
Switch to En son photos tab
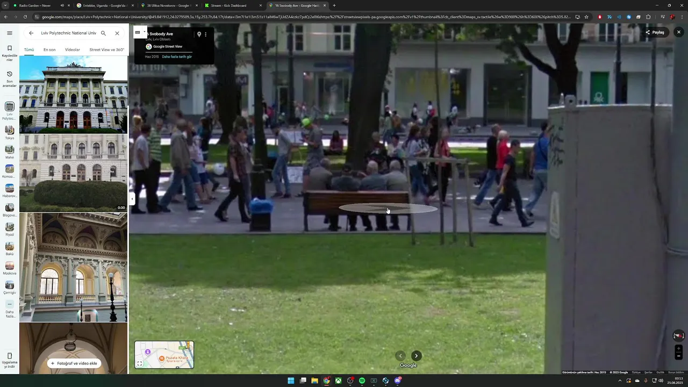point(49,49)
